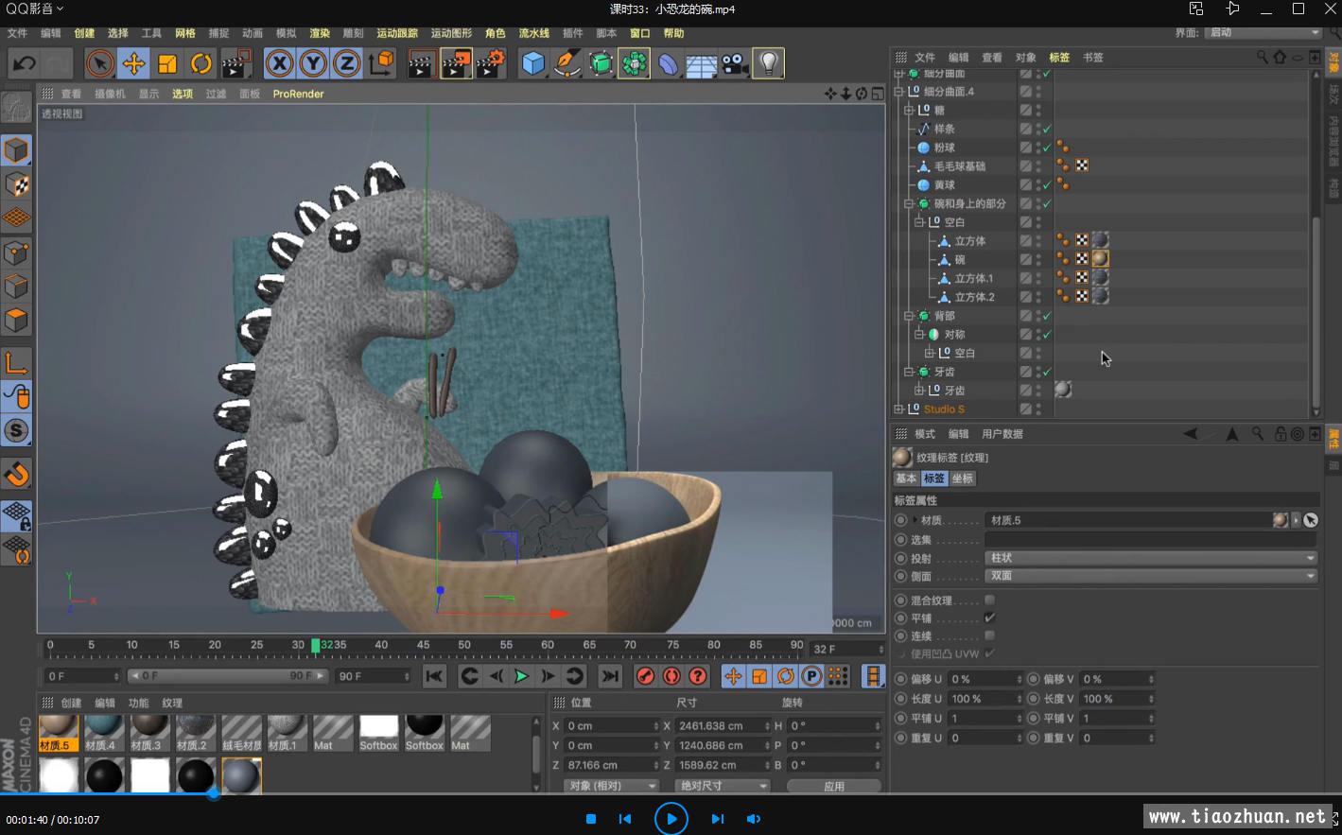The width and height of the screenshot is (1342, 835).
Task: Collapse the 背部 tree node
Action: (910, 316)
